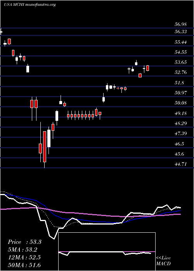Click the 'Price : 53.3' readout
194x271 pixels.
pyautogui.click(x=24, y=242)
